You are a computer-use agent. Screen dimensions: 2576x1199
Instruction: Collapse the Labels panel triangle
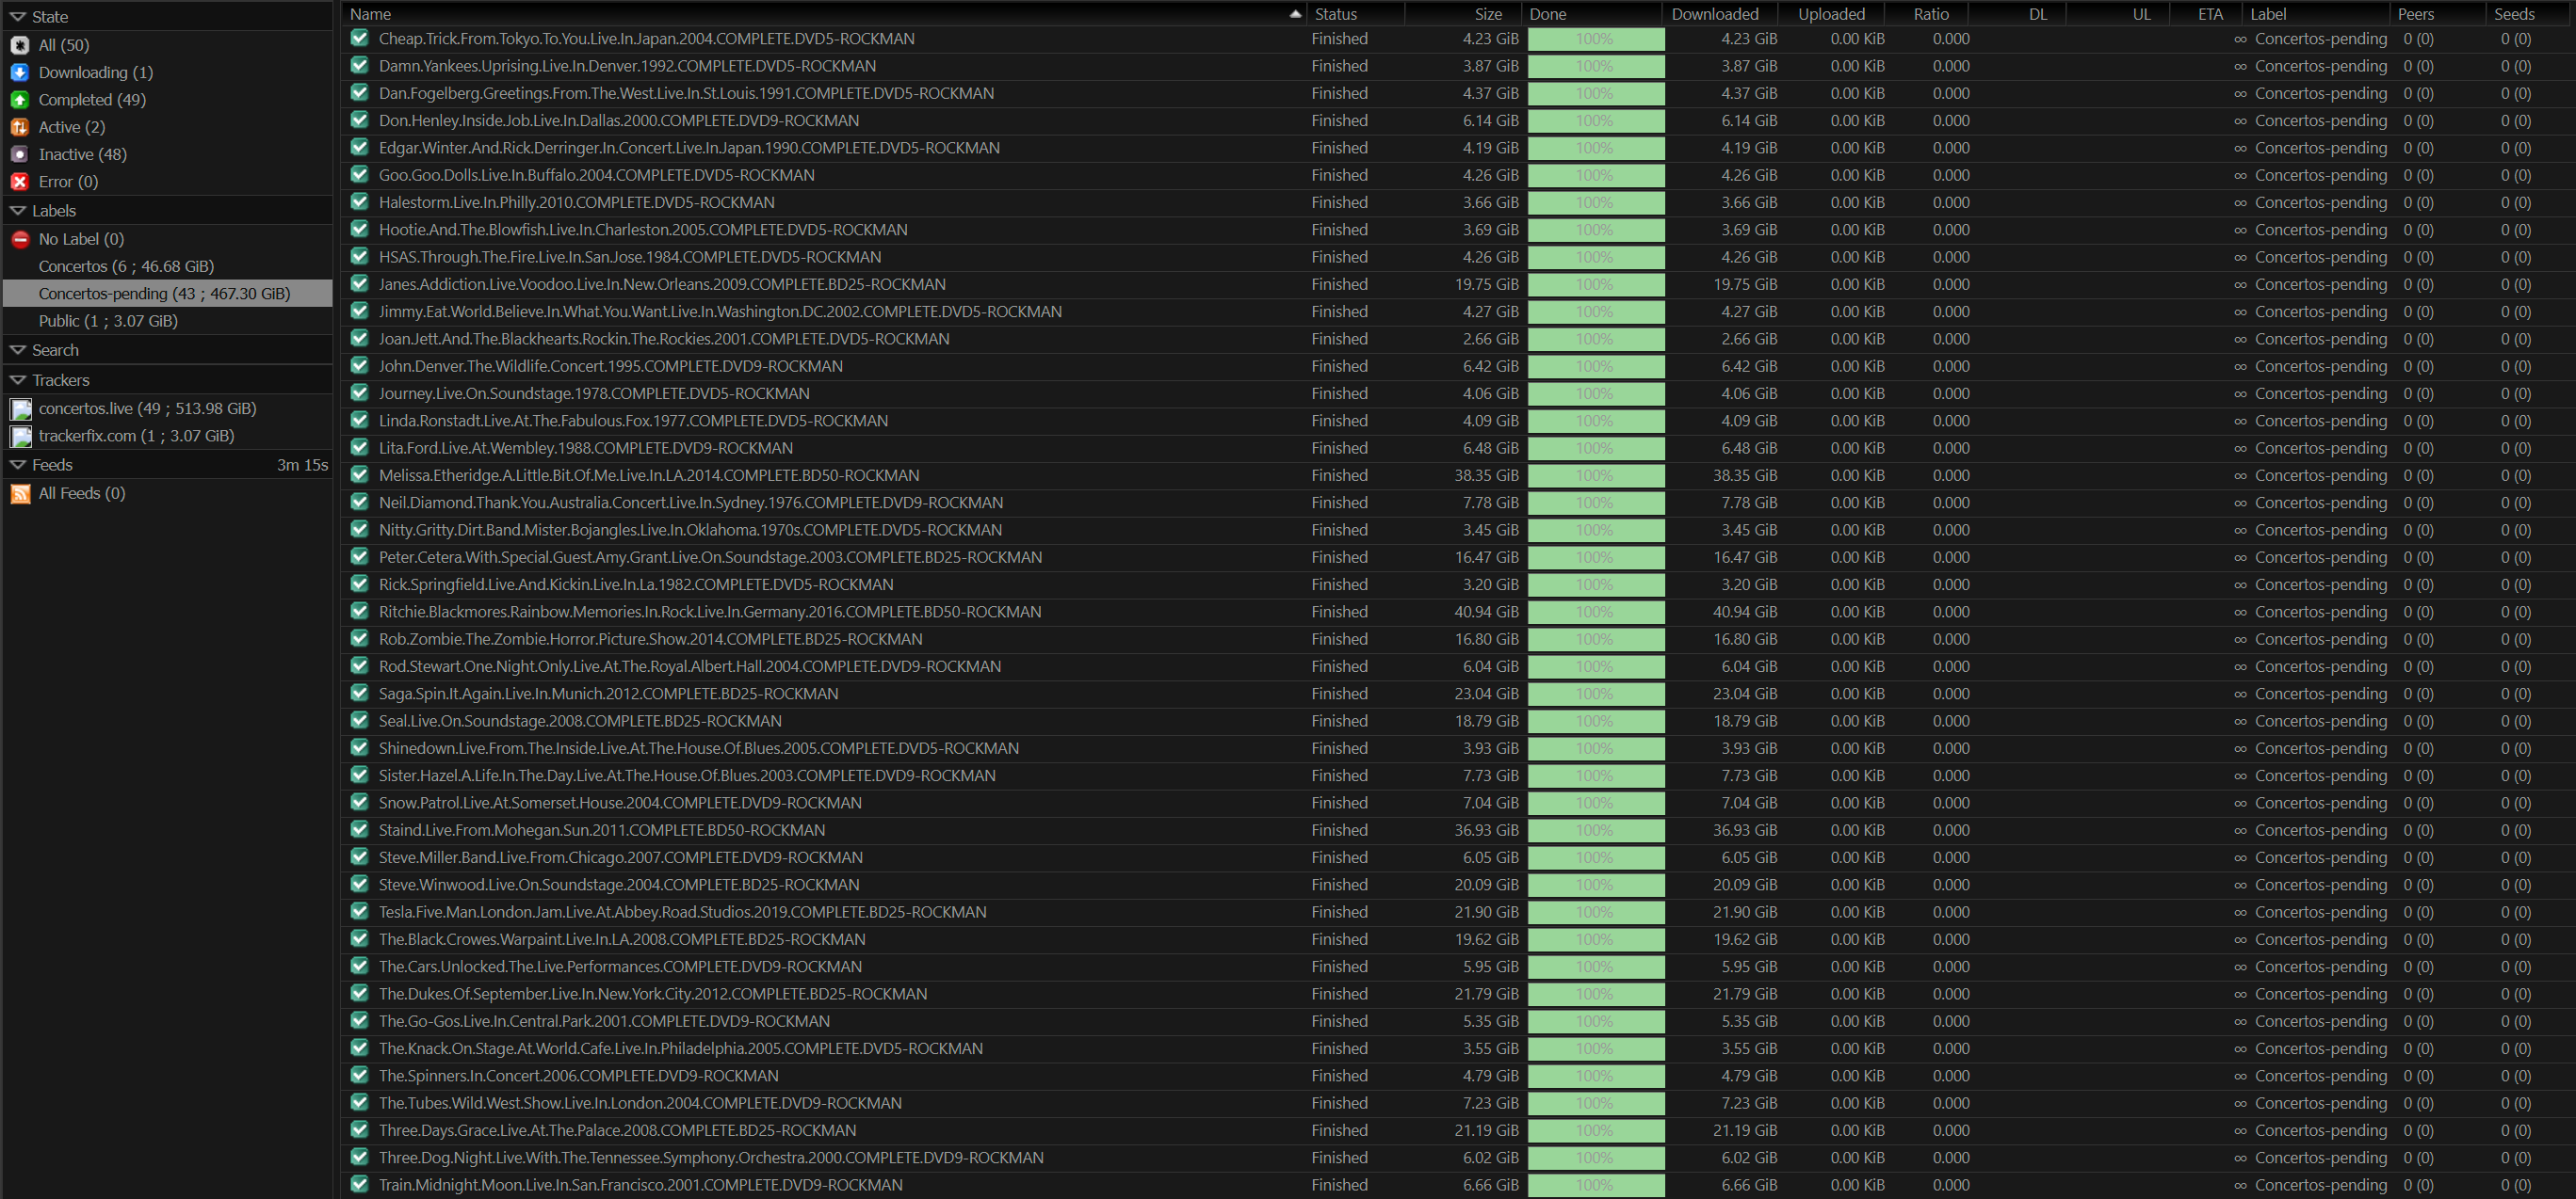coord(17,211)
